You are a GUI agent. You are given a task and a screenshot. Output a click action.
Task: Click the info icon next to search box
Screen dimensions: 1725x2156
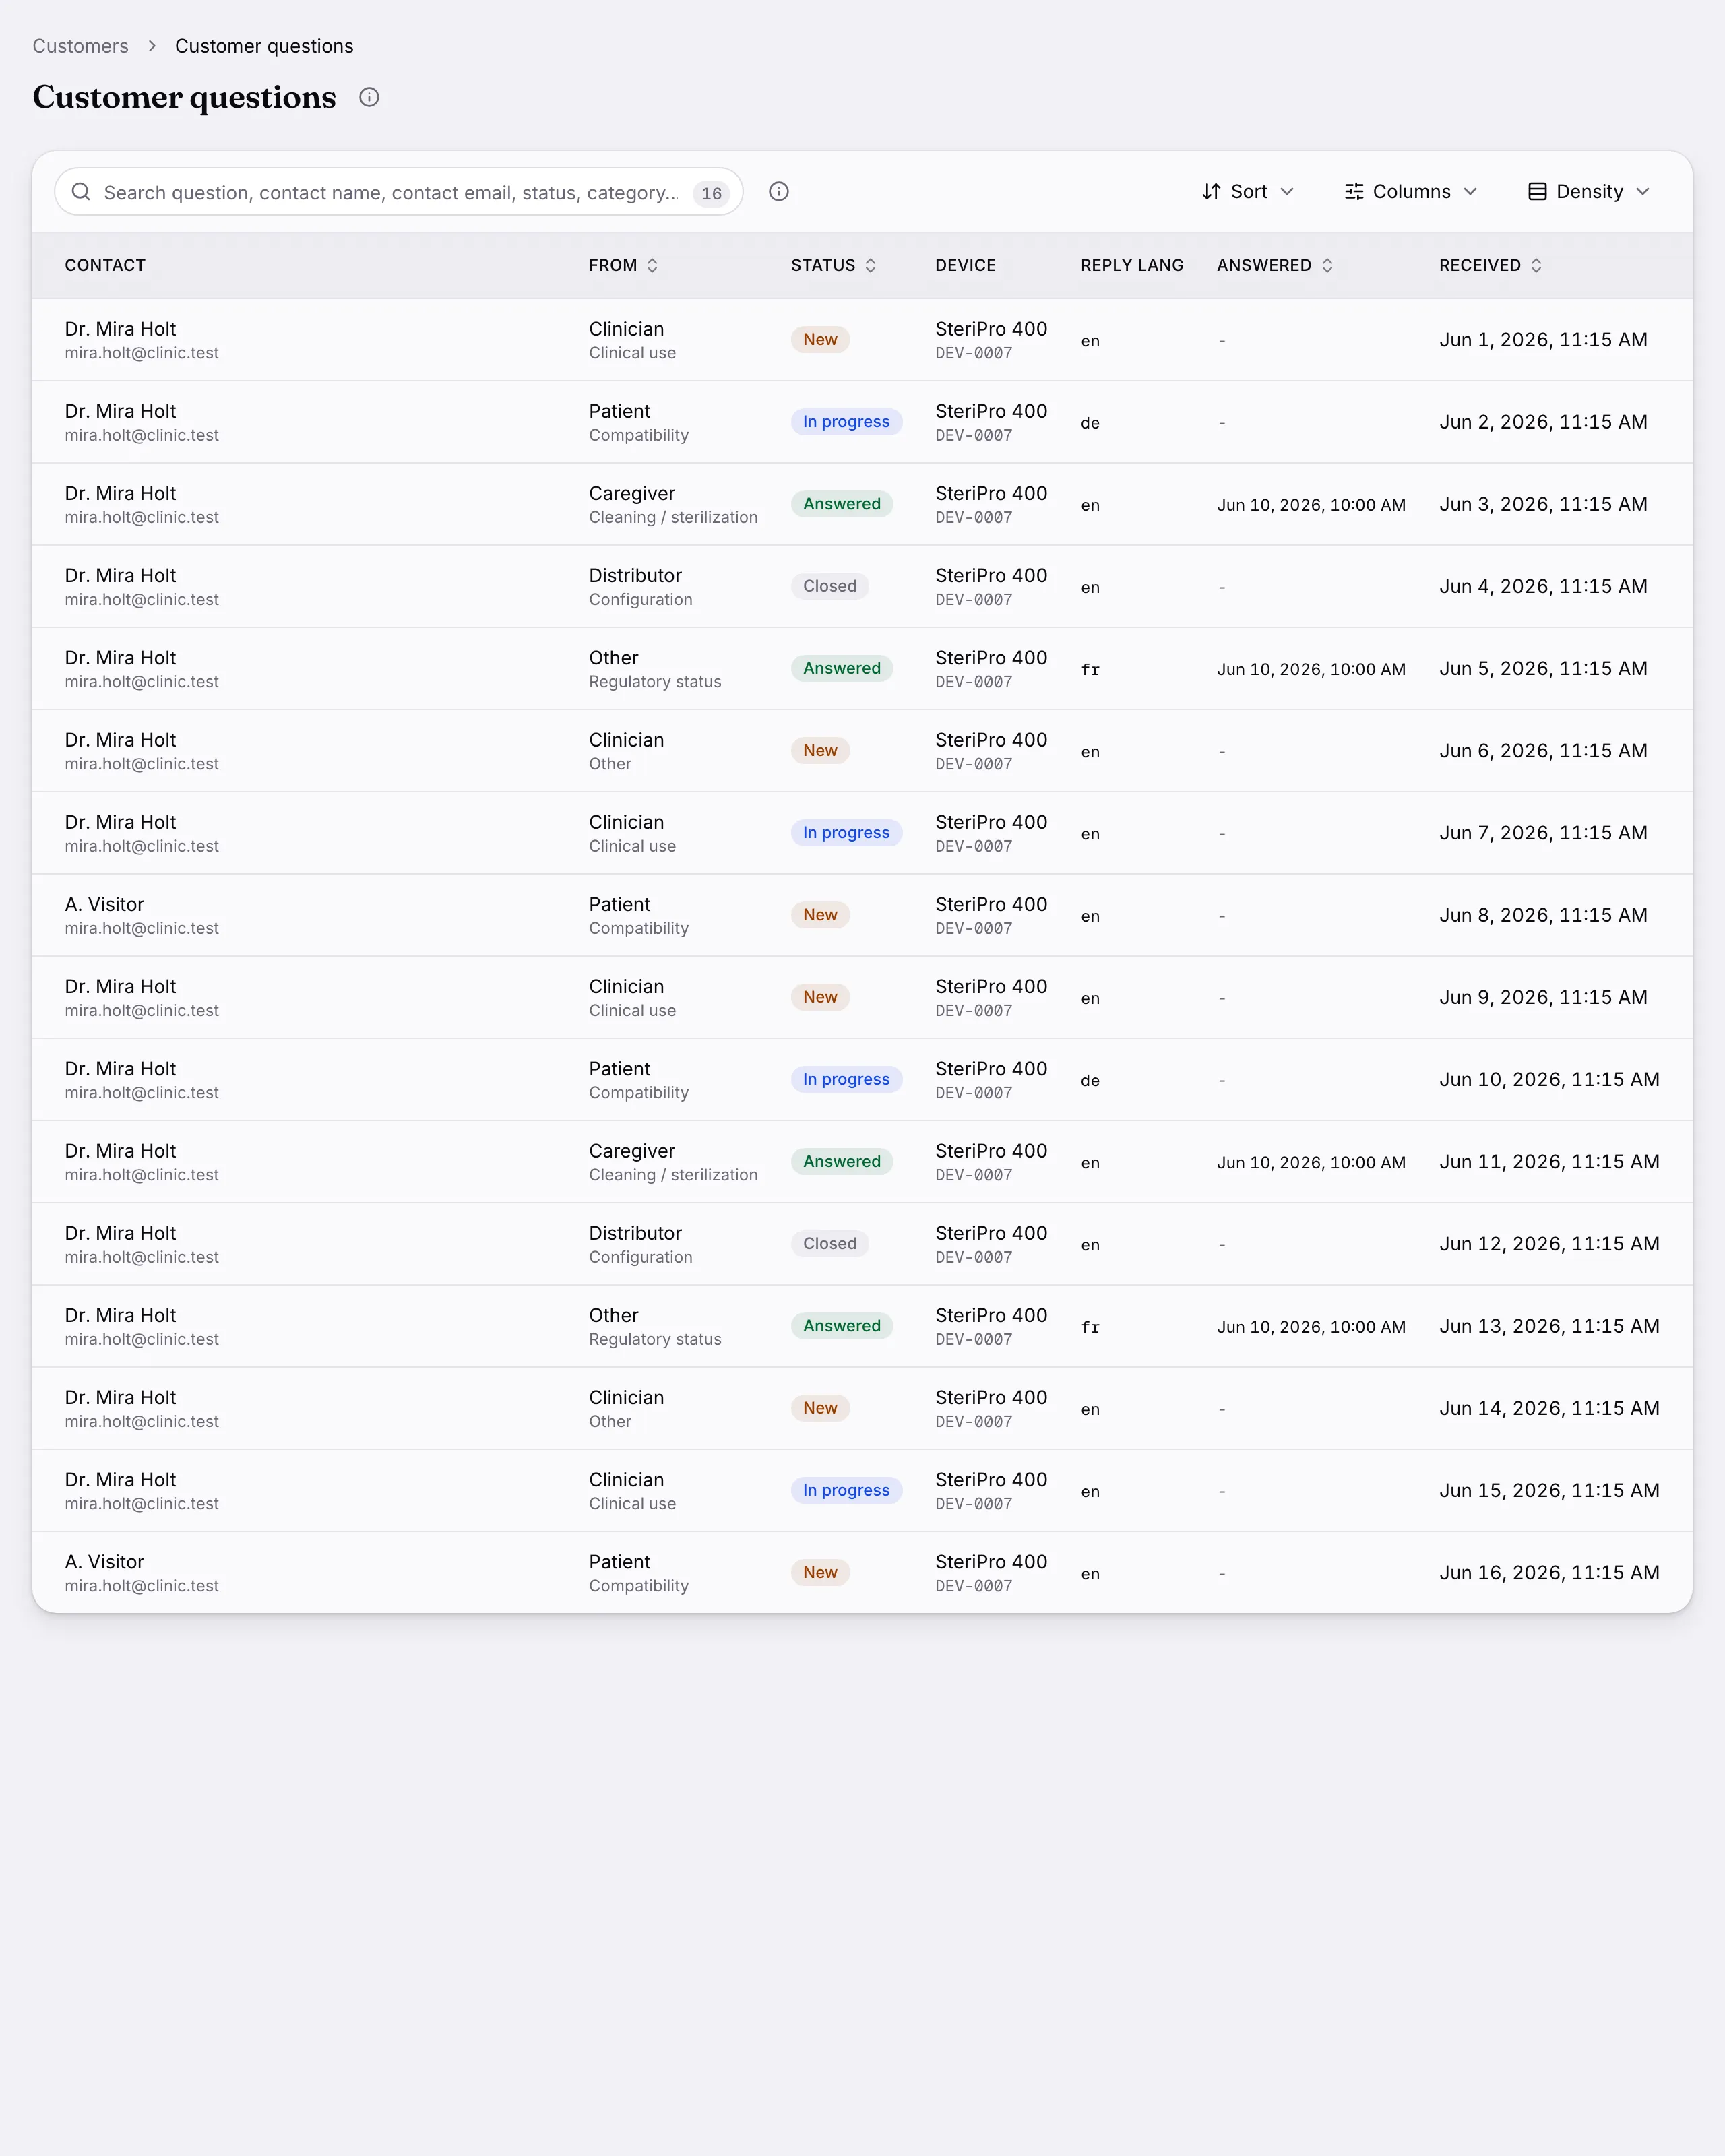coord(779,192)
